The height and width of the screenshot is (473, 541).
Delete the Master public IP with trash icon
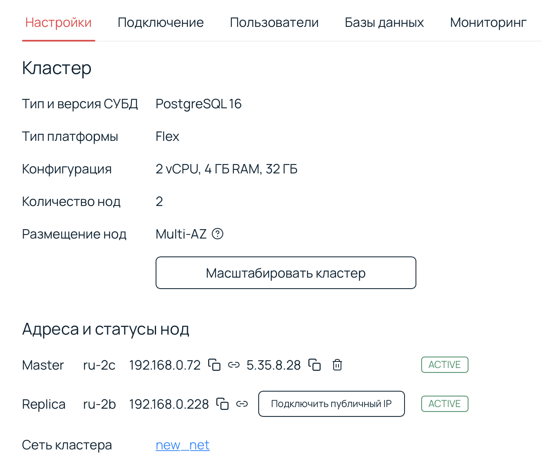337,365
